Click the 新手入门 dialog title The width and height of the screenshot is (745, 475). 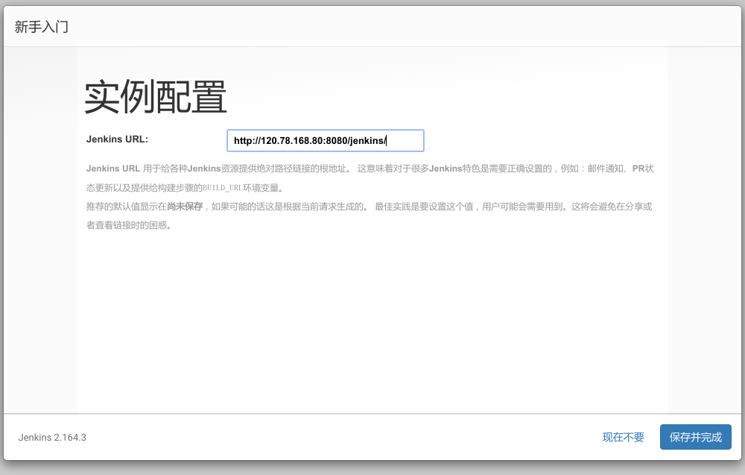(x=42, y=26)
